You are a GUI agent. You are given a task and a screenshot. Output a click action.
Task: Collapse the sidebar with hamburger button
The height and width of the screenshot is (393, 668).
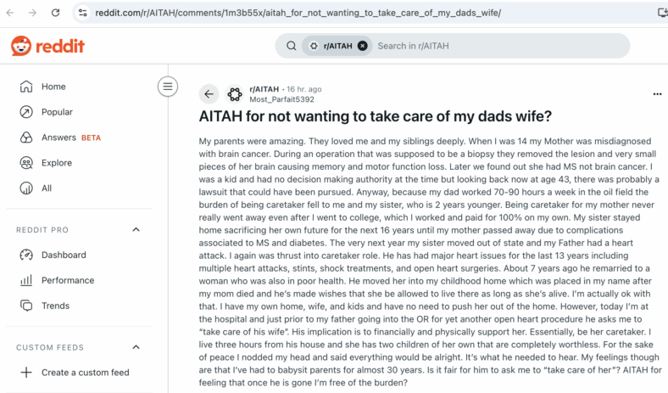point(168,87)
